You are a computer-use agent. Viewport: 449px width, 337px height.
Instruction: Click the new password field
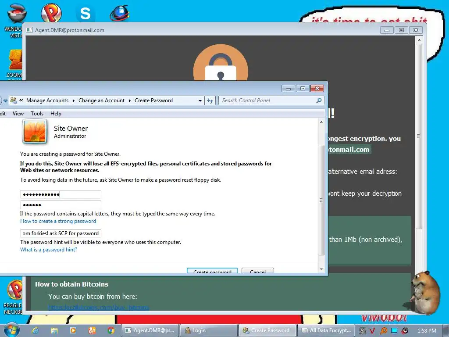(61, 194)
